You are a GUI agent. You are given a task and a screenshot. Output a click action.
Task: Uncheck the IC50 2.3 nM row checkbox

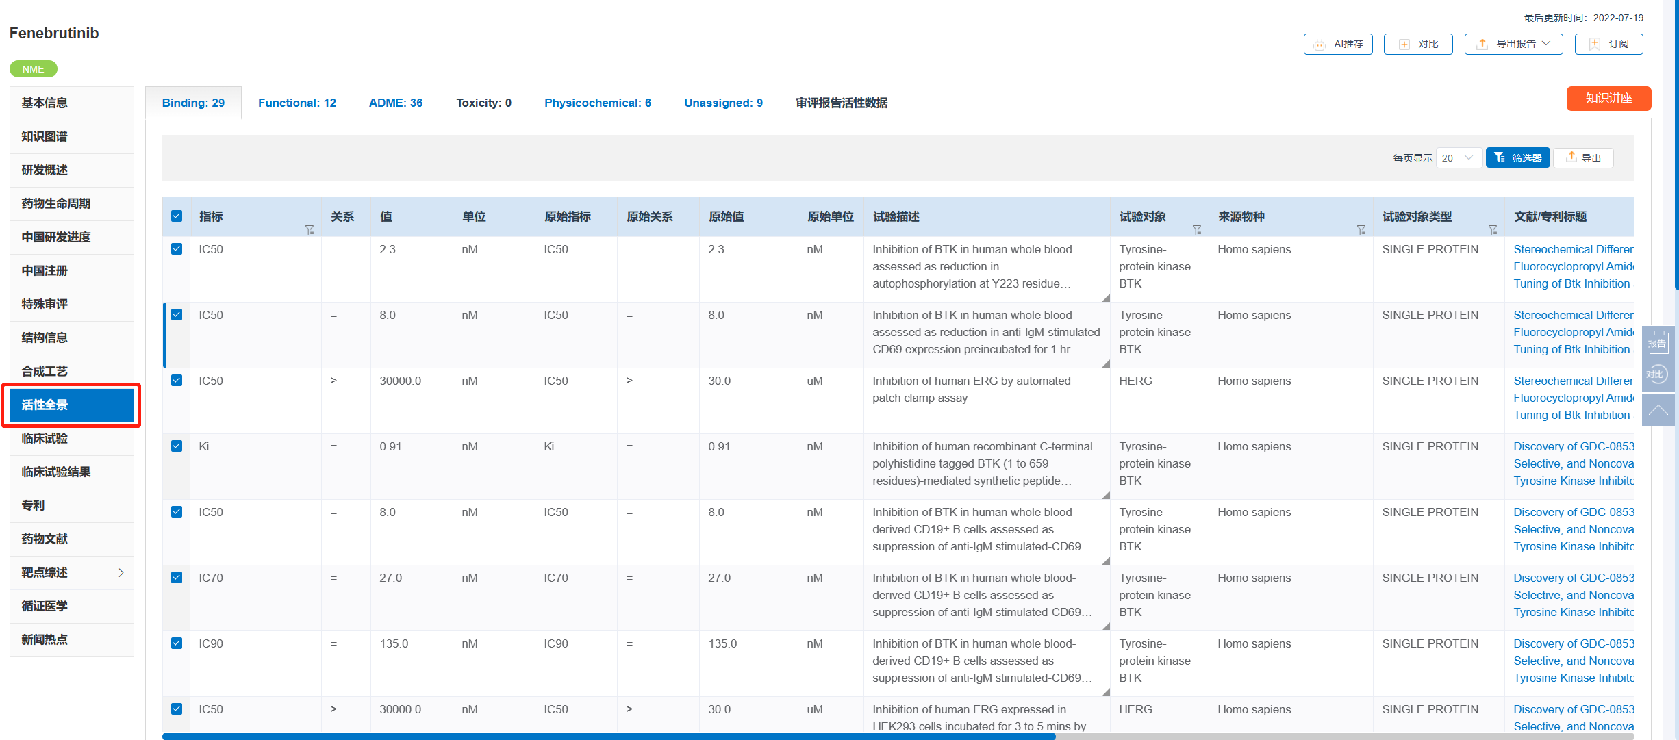click(177, 249)
